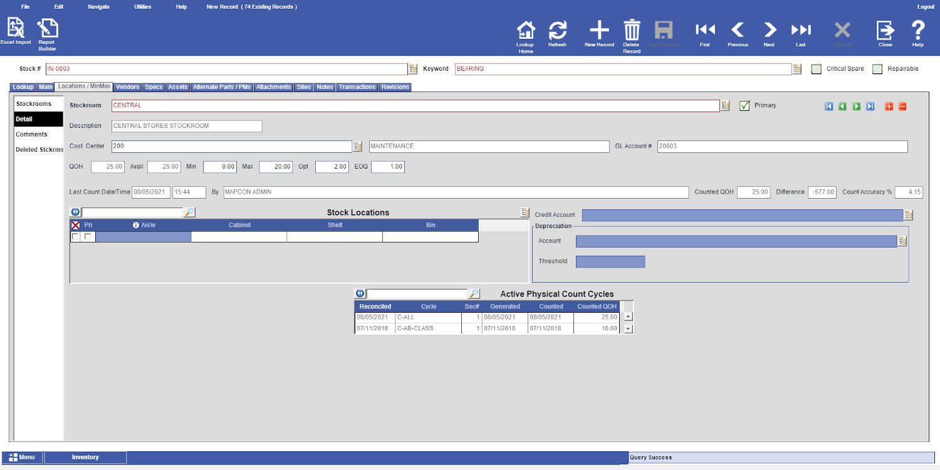Screen dimensions: 940x470
Task: Select the C-AB-CLASS cycle row cell
Action: pyautogui.click(x=428, y=328)
